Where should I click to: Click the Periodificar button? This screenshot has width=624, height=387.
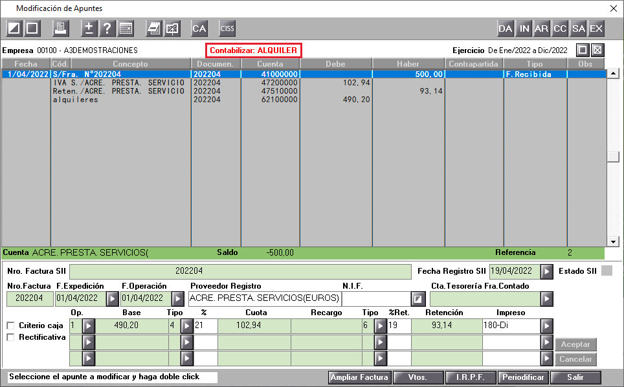(523, 377)
